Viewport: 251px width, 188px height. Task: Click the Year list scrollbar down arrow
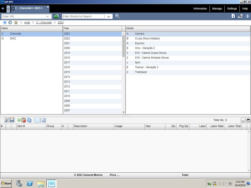(x=124, y=112)
